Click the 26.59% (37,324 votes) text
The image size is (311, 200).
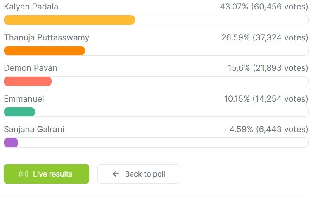tap(265, 37)
